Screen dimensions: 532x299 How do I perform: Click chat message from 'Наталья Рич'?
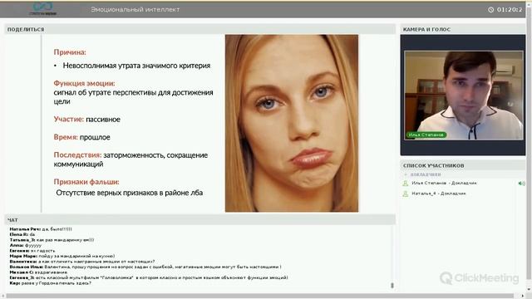point(41,229)
